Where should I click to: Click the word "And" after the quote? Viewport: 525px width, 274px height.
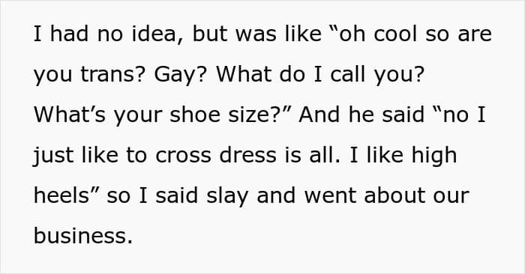pos(319,115)
